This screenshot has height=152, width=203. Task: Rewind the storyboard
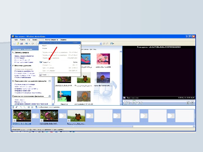[x=29, y=107]
